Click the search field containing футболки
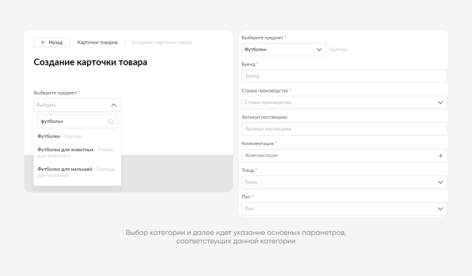 point(77,121)
